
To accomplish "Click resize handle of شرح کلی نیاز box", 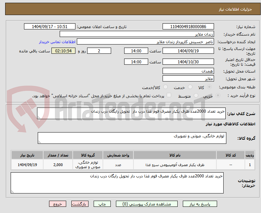I will (39, 117).
